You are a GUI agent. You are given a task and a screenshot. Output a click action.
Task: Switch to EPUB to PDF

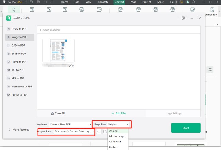point(20,53)
